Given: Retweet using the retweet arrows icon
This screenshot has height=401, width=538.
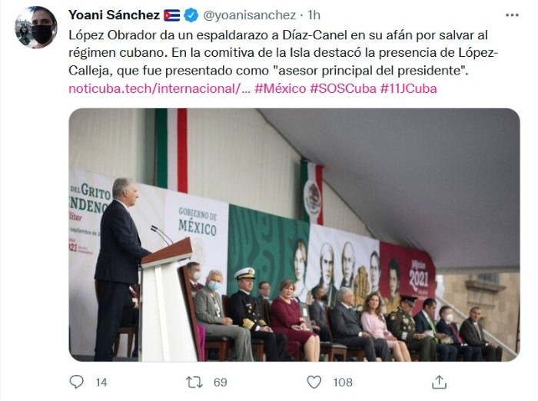Looking at the screenshot, I should [x=195, y=382].
